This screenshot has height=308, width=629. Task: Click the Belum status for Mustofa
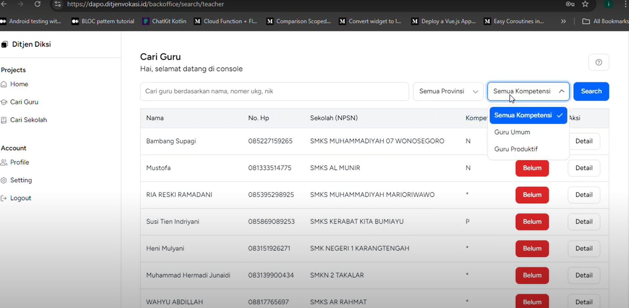tap(532, 168)
